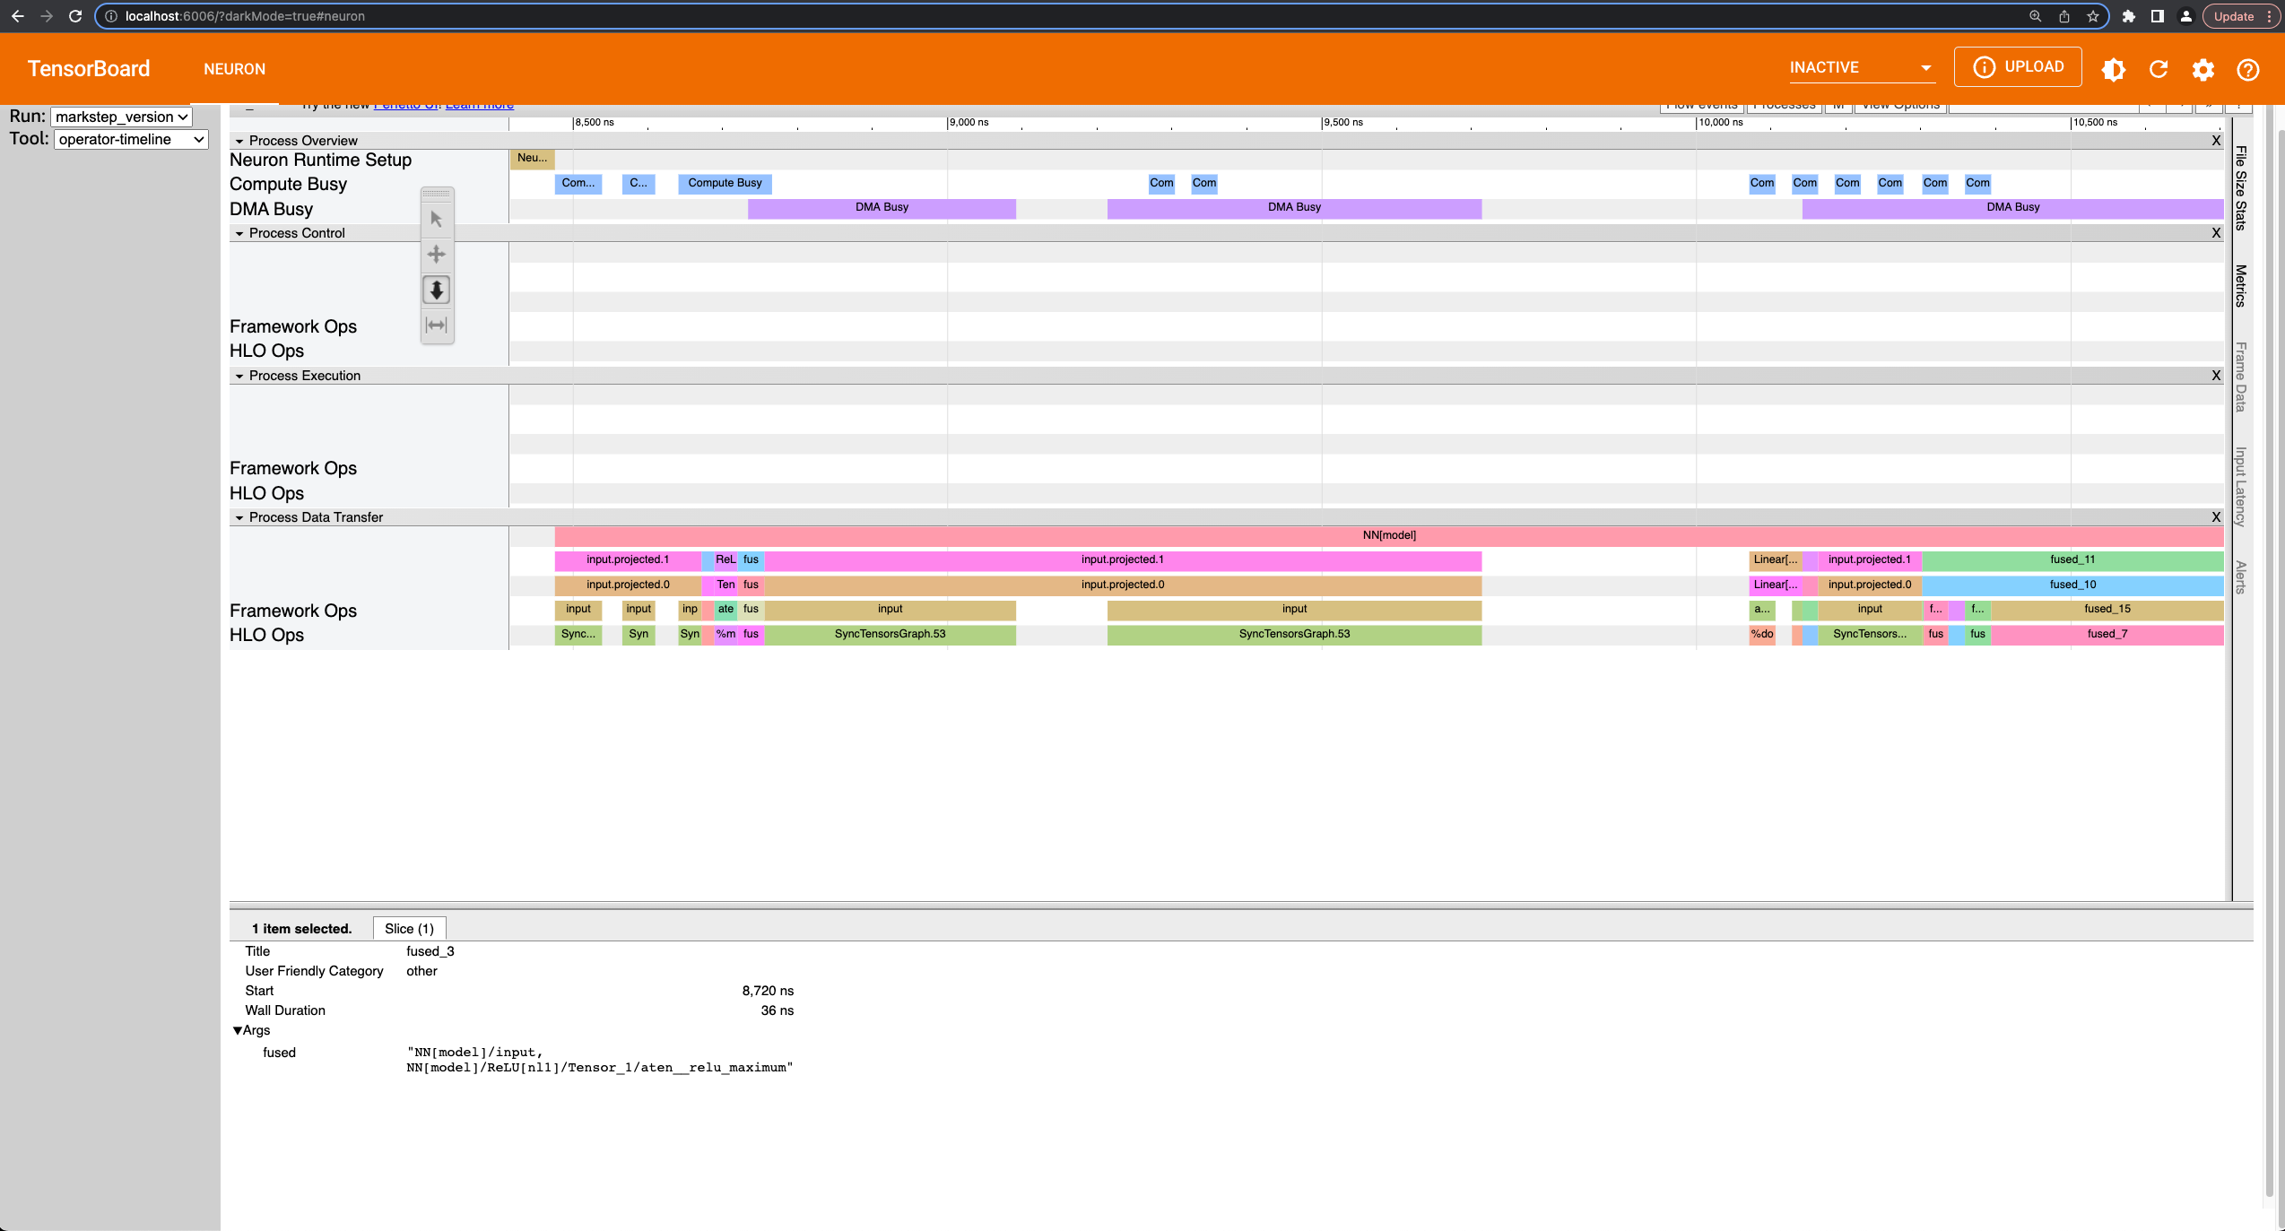Viewport: 2285px width, 1231px height.
Task: Activate the pan tool in the floating toolbar
Action: (x=436, y=254)
